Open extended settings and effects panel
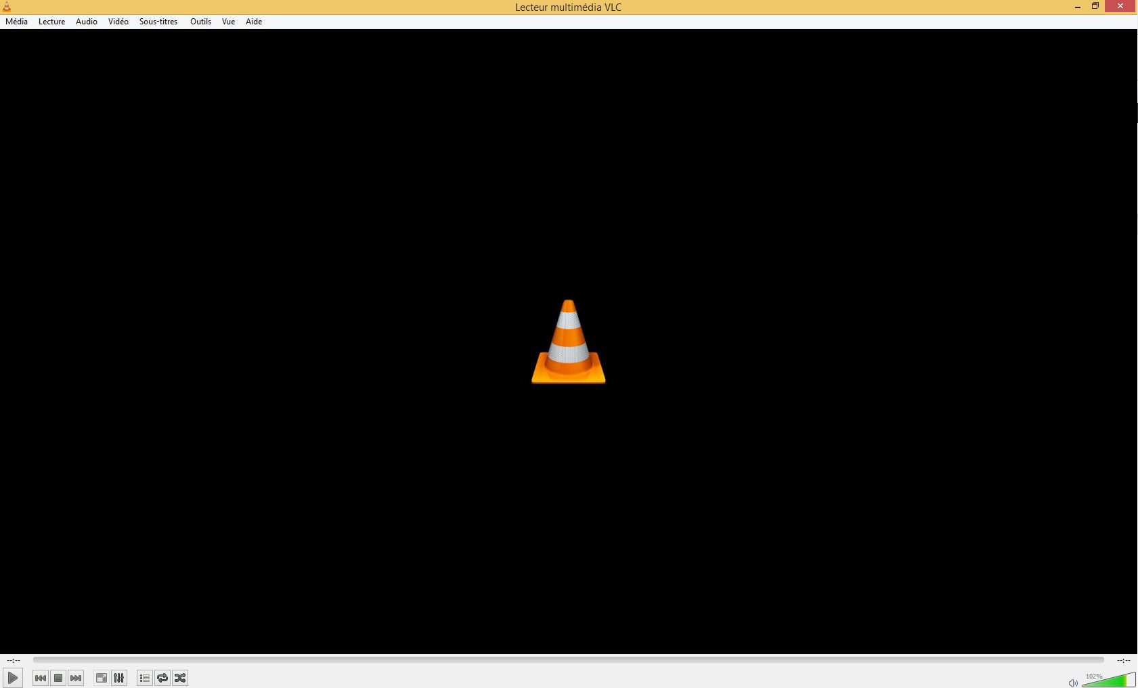1138x688 pixels. click(119, 678)
